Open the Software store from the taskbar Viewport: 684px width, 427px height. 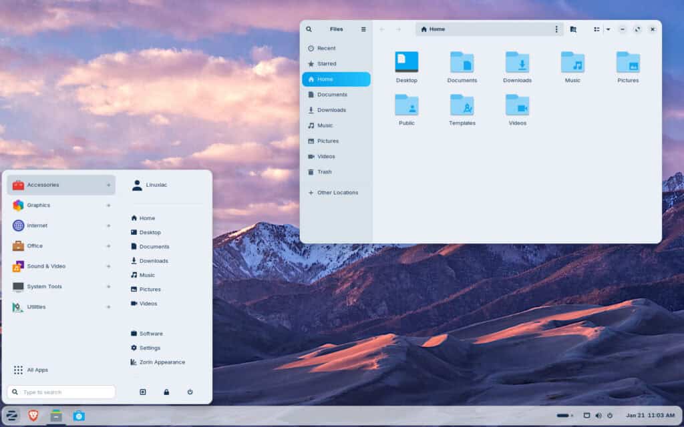80,414
